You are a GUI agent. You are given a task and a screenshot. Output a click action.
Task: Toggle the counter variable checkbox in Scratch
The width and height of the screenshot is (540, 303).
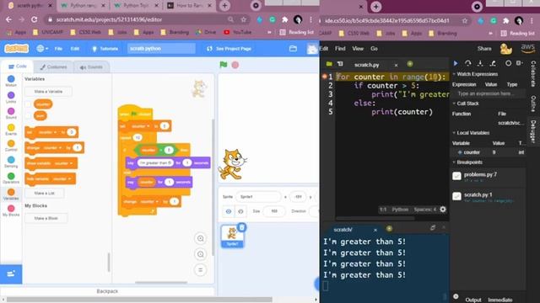click(28, 104)
